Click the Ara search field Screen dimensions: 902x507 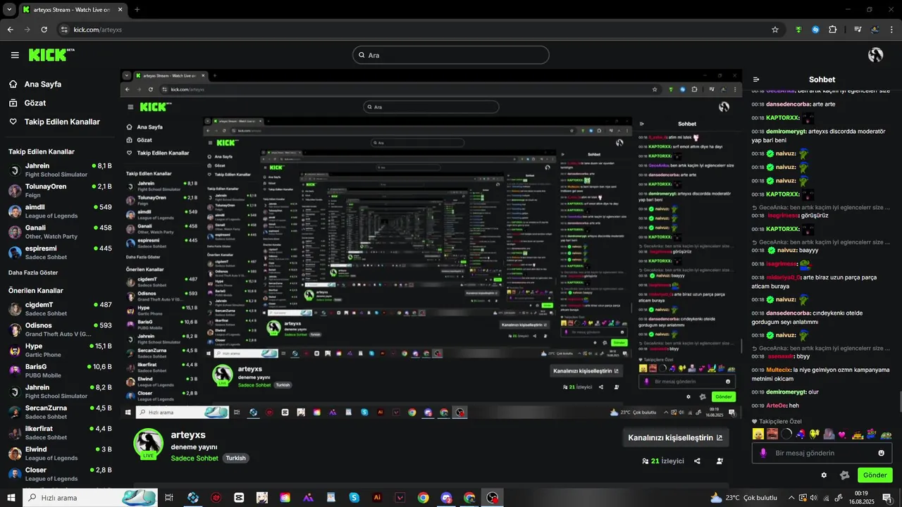click(451, 55)
